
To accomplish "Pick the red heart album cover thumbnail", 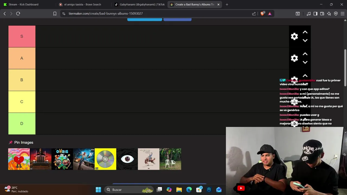I will tap(19, 159).
